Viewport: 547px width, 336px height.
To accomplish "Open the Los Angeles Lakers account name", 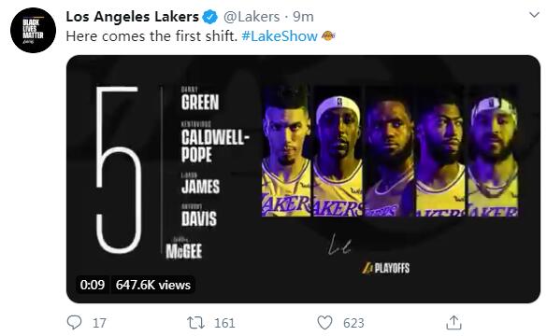I will pos(132,17).
